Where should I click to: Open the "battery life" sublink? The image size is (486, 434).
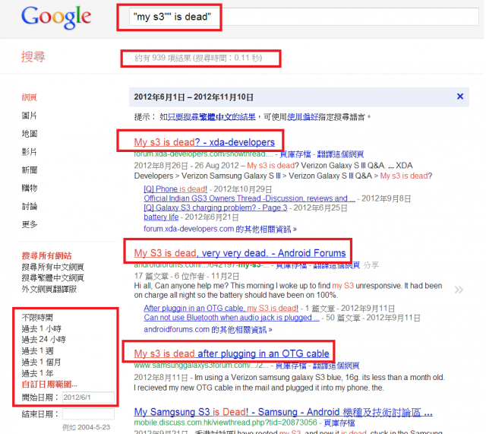click(161, 217)
